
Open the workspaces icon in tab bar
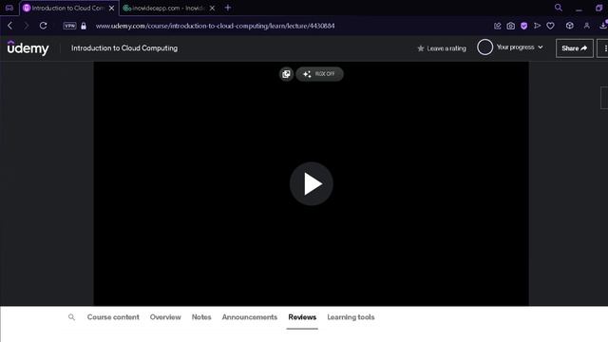click(9, 8)
